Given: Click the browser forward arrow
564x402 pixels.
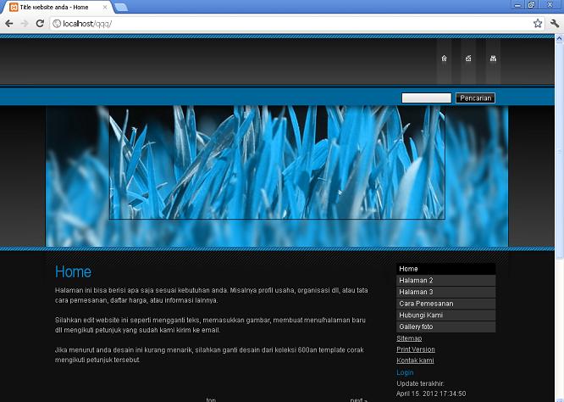Looking at the screenshot, I should (x=25, y=24).
